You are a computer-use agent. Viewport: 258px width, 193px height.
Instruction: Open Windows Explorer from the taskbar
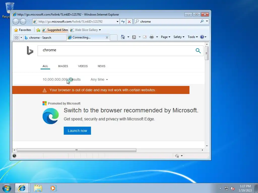(38, 188)
